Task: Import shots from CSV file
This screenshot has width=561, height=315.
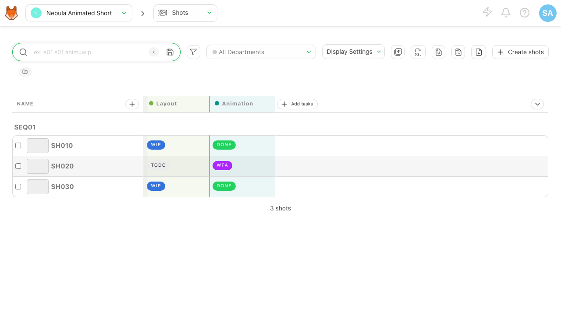Action: (x=458, y=52)
